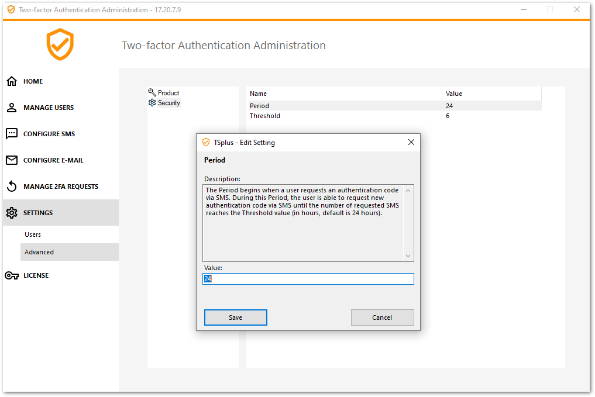Close the TSplus Edit Setting dialog
595x397 pixels.
click(x=411, y=142)
